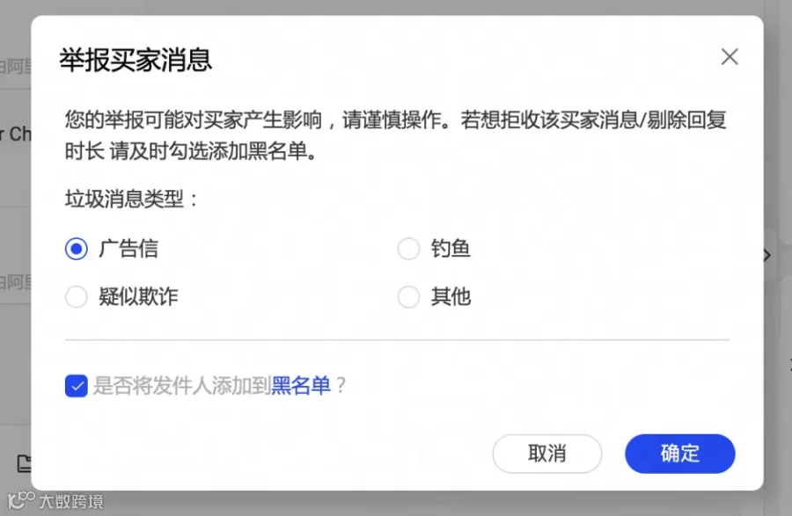Viewport: 792px width, 516px height.
Task: Click the warning text about 谨慎操作
Action: tap(395, 135)
